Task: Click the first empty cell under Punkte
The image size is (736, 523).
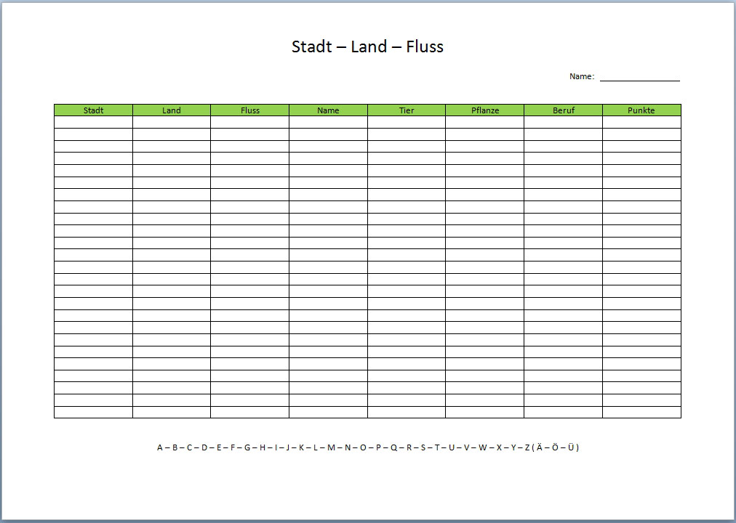Action: (x=641, y=122)
